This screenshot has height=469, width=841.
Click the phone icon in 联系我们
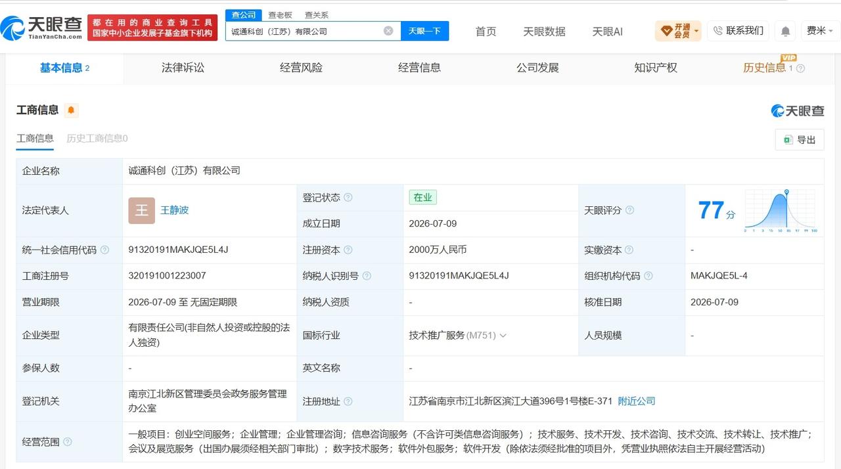[717, 31]
